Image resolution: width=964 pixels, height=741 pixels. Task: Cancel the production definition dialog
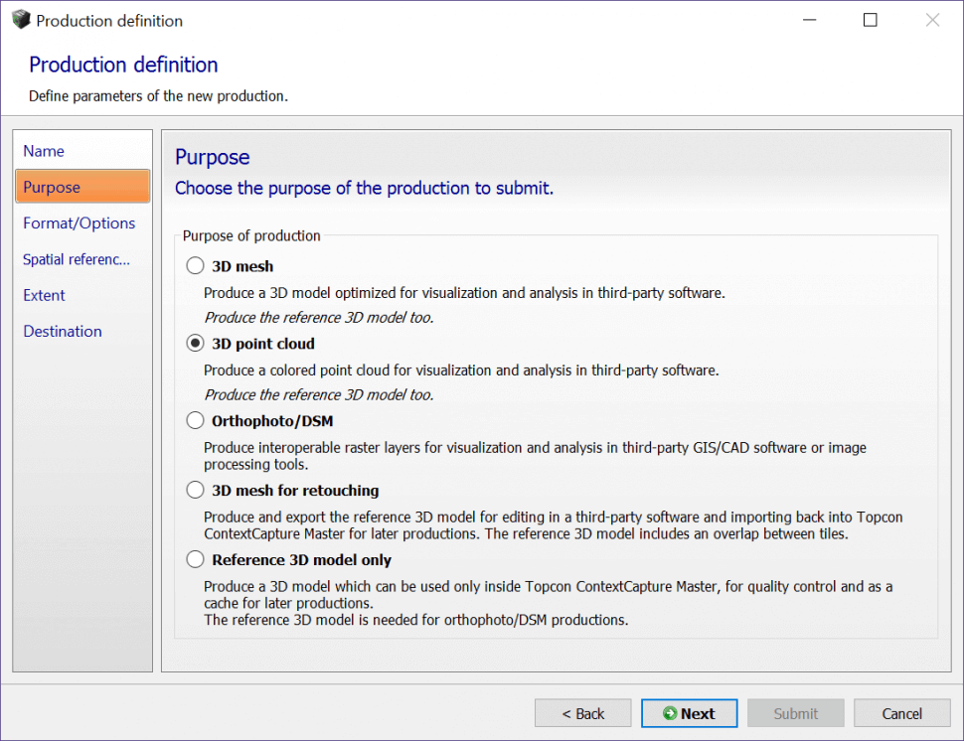tap(902, 713)
